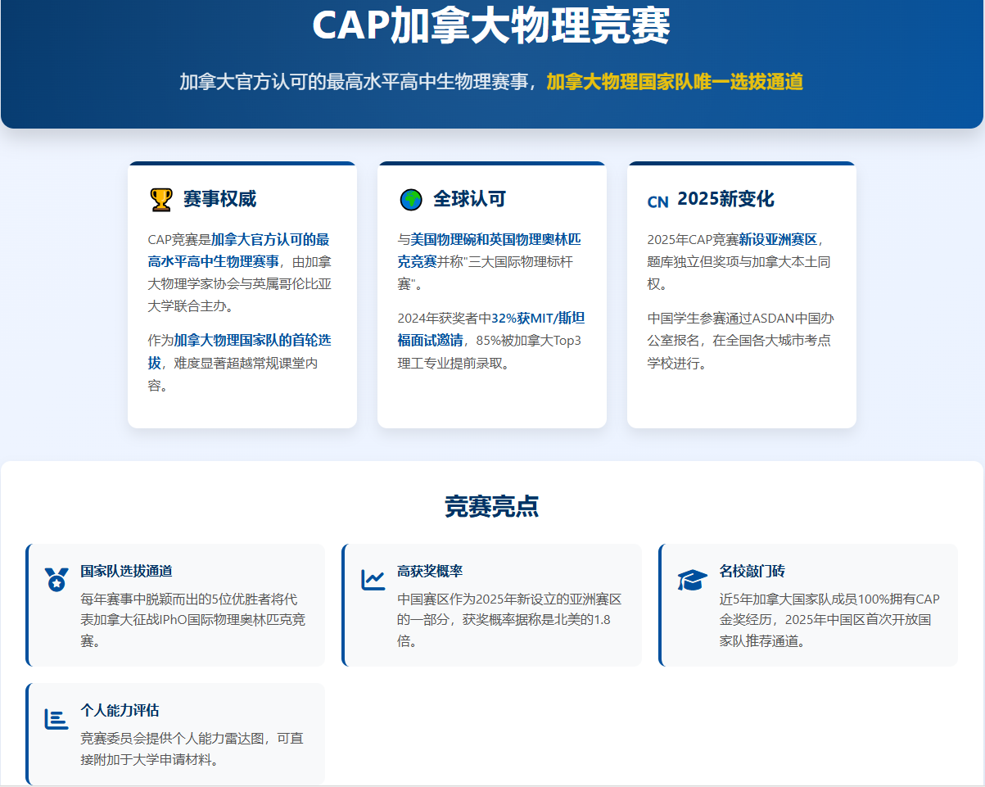Click the 竞赛亮点 section heading
This screenshot has width=985, height=787.
[491, 506]
